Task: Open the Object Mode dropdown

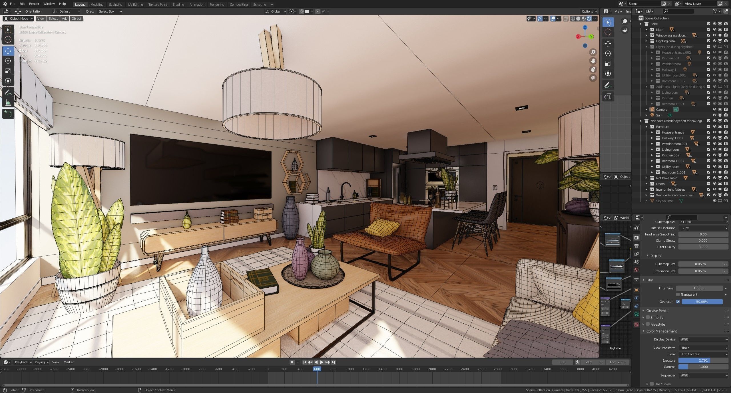Action: [x=18, y=19]
